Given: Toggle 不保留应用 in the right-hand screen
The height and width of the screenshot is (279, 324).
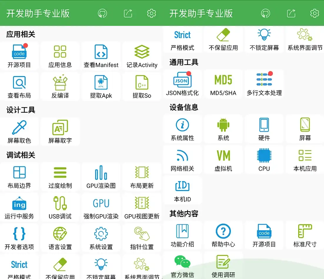Looking at the screenshot, I should (x=223, y=40).
